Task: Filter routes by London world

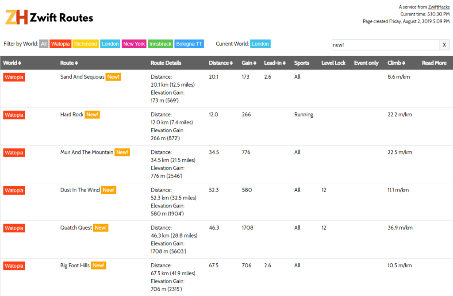Action: pos(110,44)
